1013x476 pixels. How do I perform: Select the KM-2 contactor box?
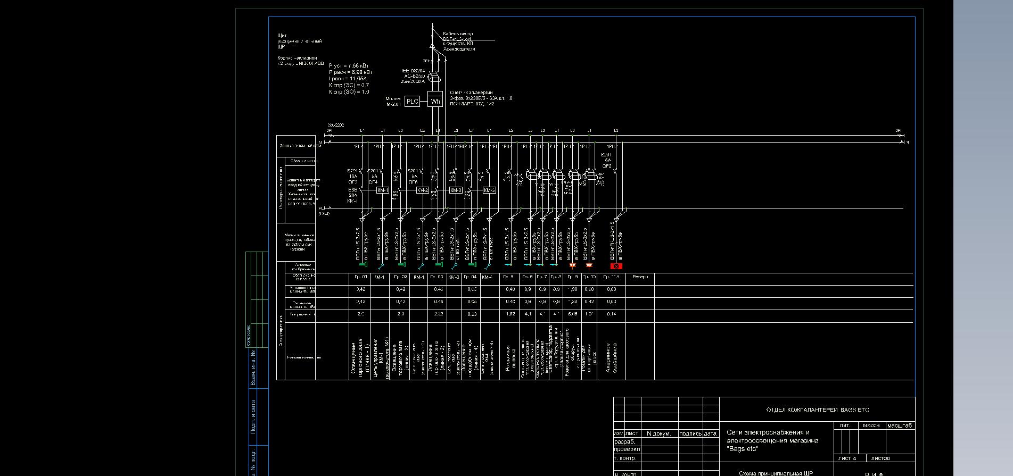423,190
